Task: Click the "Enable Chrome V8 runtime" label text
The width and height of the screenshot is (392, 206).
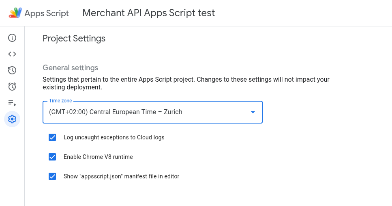Action: (98, 157)
